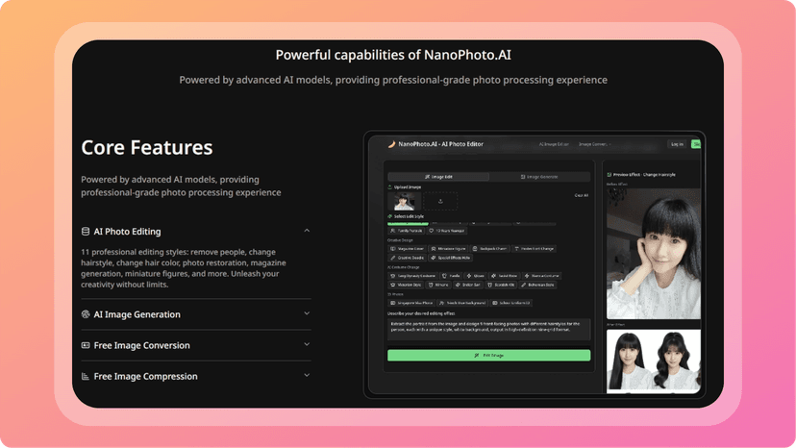The height and width of the screenshot is (448, 796).
Task: Pick the Kimono costume option
Action: (438, 285)
